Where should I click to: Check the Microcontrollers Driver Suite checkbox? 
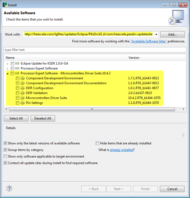coord(17,98)
